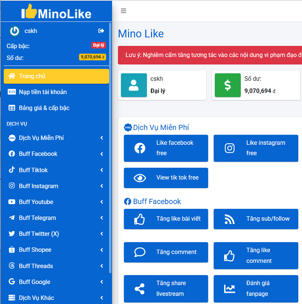Screen dimensions: 302x304
Task: Expand Buff Youtube sidebar chevron
Action: [102, 202]
